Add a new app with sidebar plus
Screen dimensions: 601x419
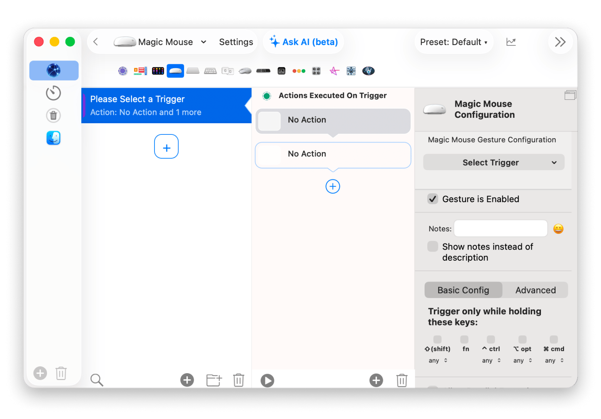click(40, 373)
